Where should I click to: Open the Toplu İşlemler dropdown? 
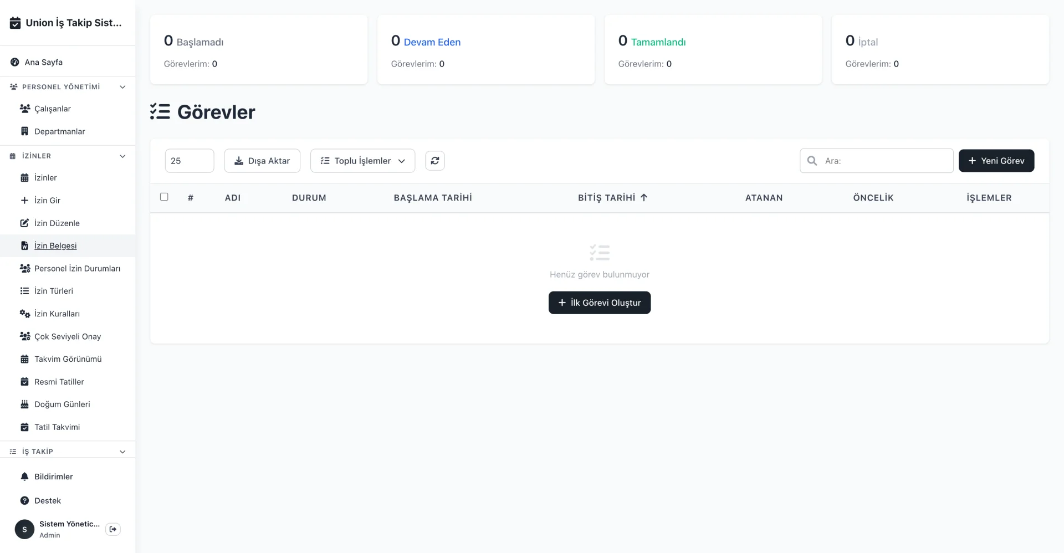pos(362,161)
